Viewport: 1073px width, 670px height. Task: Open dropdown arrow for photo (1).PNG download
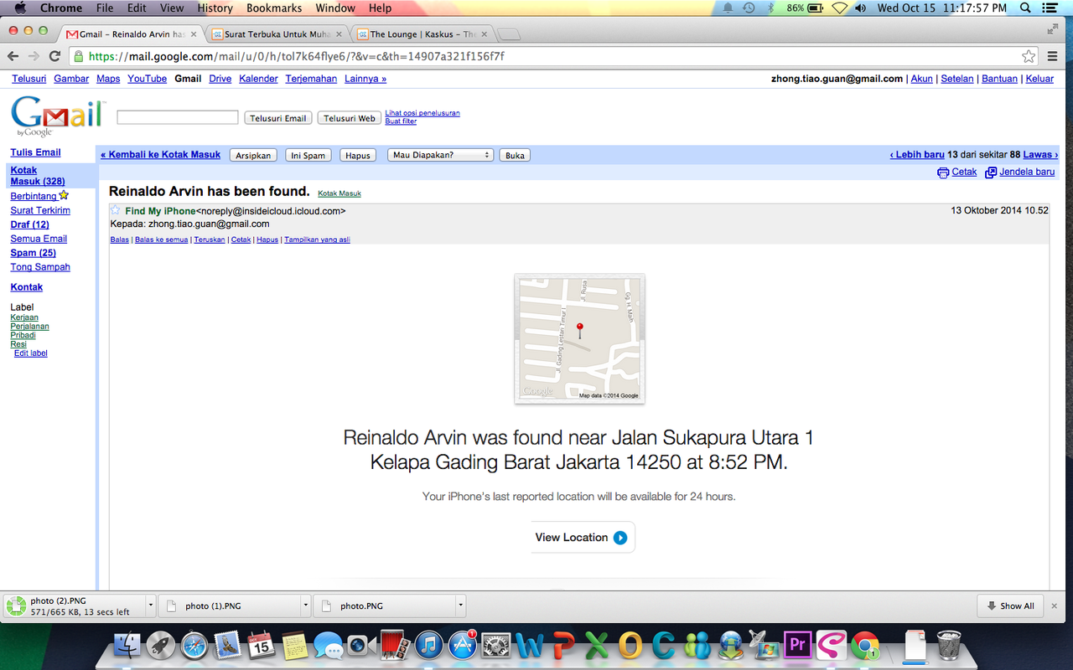305,605
